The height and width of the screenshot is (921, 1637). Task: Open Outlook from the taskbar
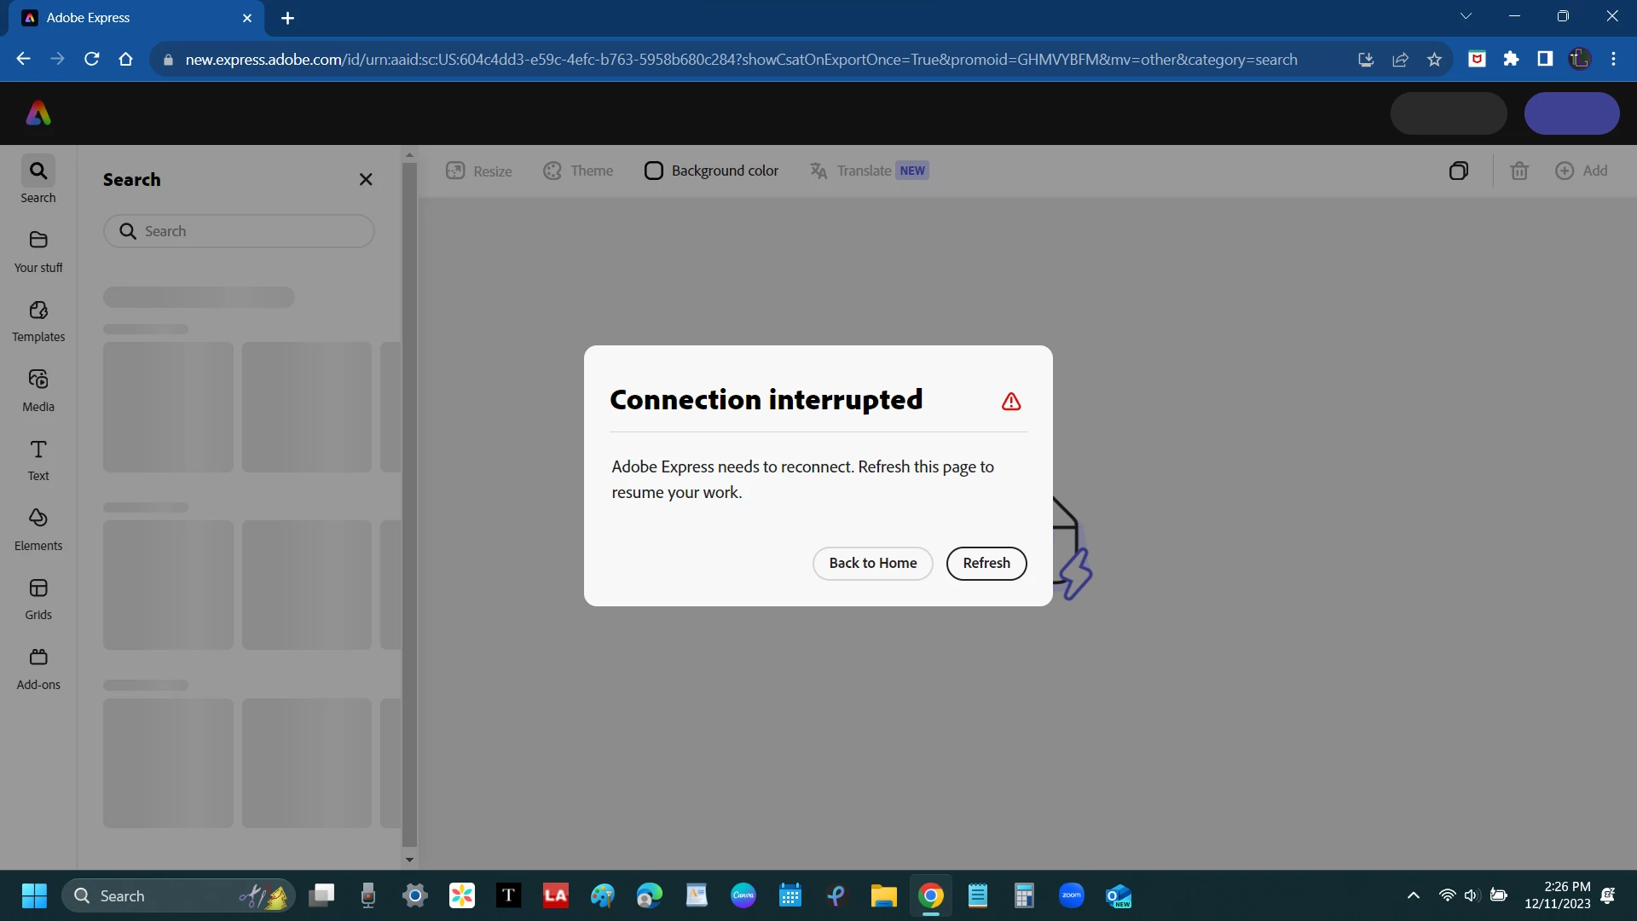(x=1119, y=896)
